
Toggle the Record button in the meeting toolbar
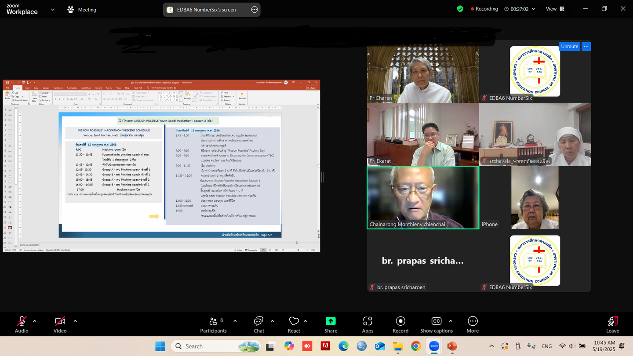(x=400, y=325)
